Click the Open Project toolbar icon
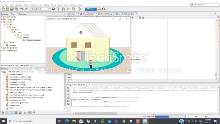 click(12, 9)
